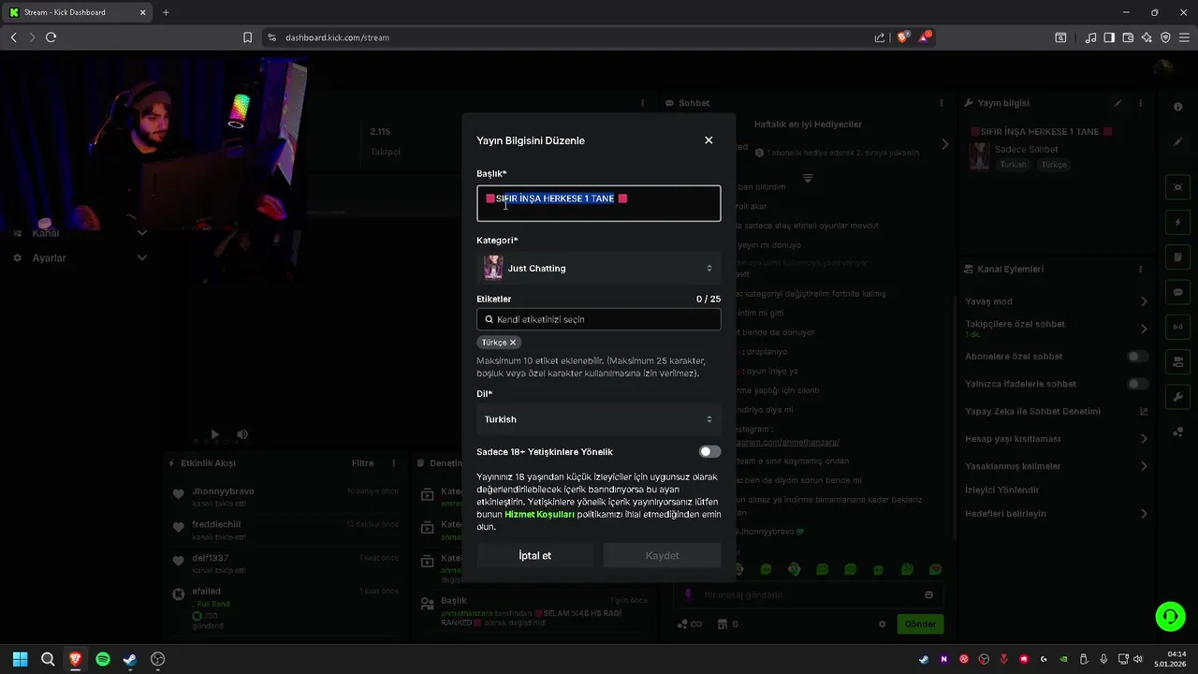Click the Brave Rewards triangle icon

point(925,37)
